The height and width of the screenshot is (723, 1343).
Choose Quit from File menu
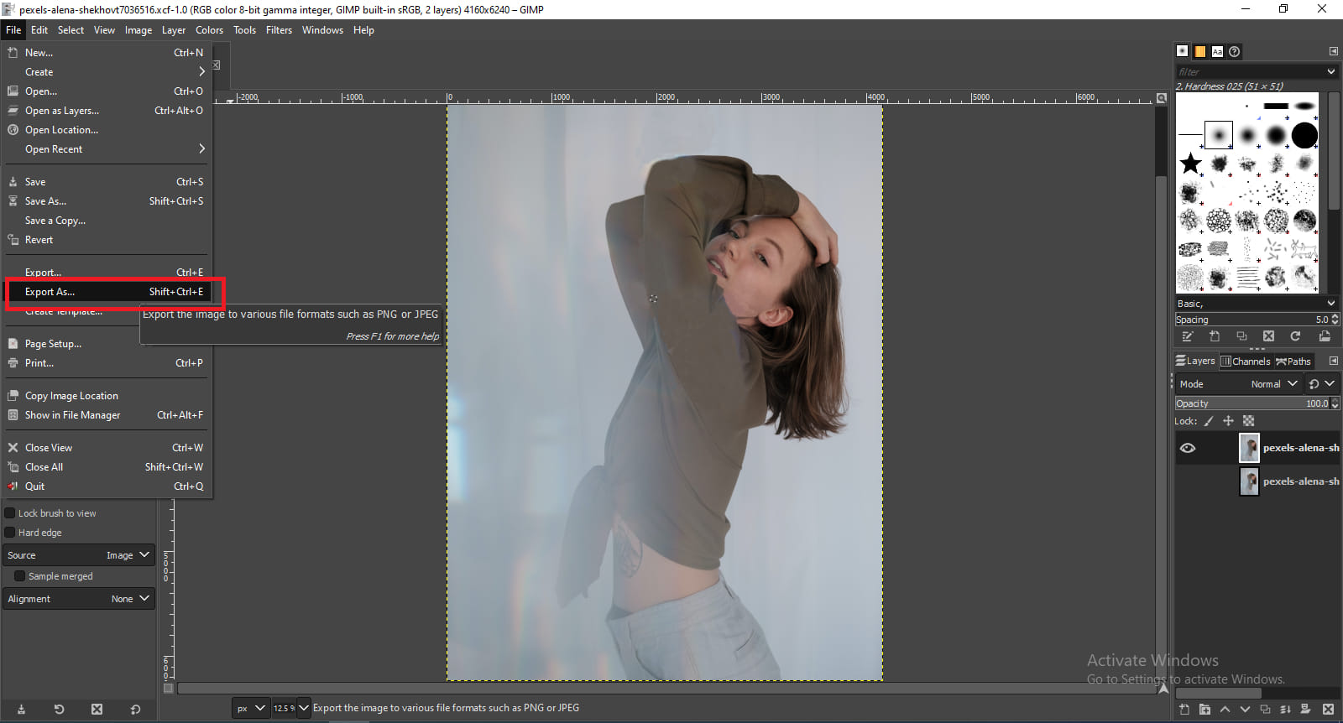point(107,486)
